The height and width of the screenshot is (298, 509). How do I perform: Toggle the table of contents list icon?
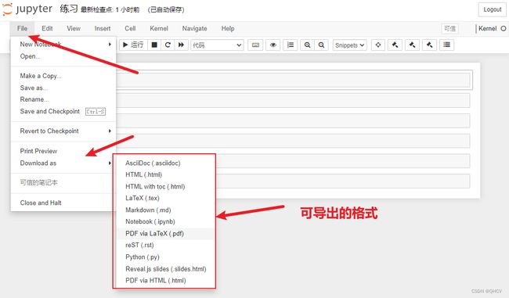(x=291, y=45)
